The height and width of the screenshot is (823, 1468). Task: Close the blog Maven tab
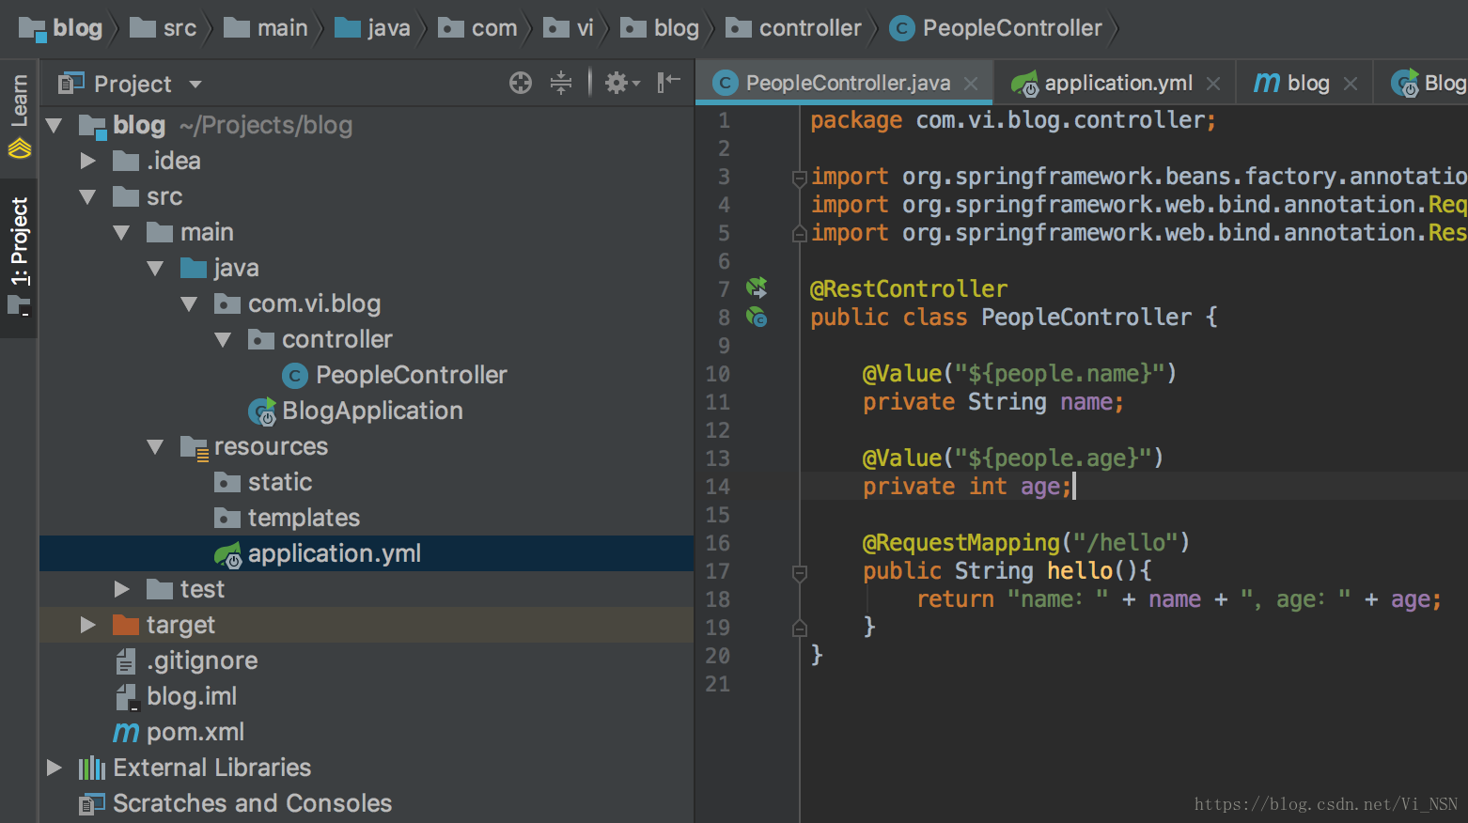pyautogui.click(x=1351, y=84)
